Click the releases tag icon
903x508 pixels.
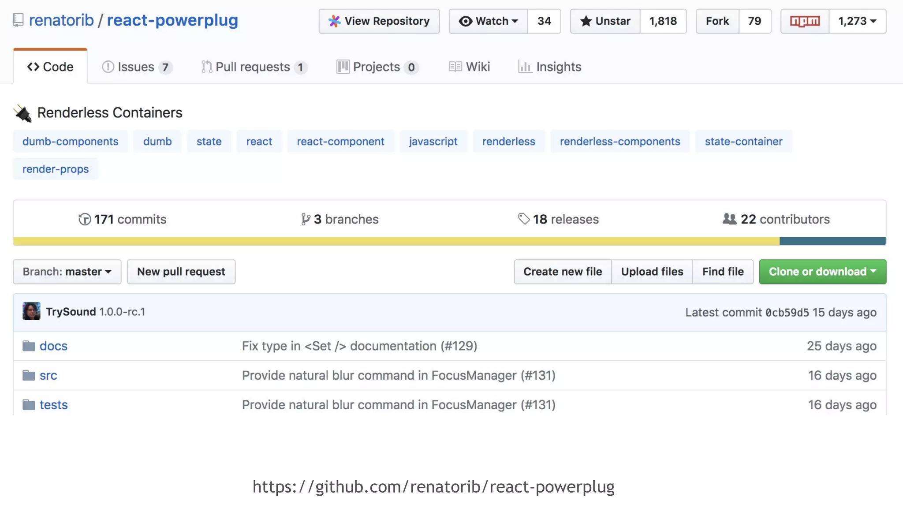524,219
